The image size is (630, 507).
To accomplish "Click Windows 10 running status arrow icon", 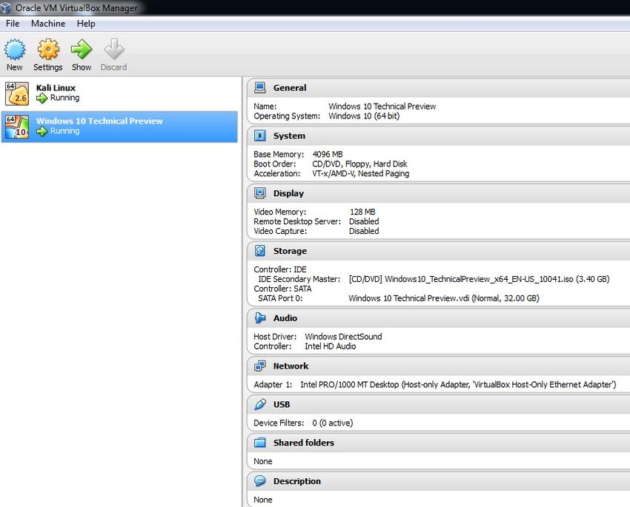I will (42, 131).
